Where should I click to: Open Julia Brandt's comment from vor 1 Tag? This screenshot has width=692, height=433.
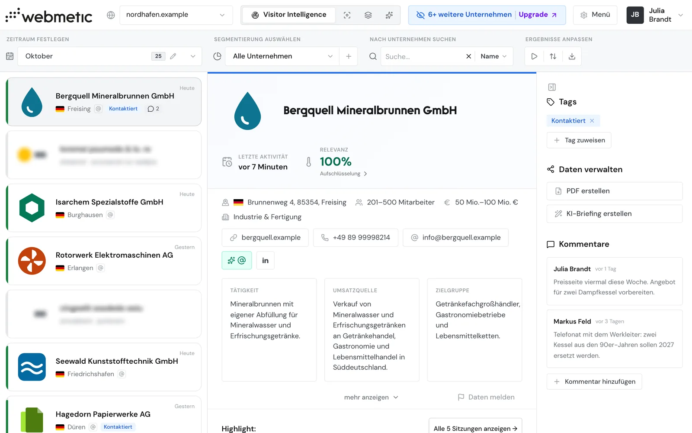coord(615,281)
